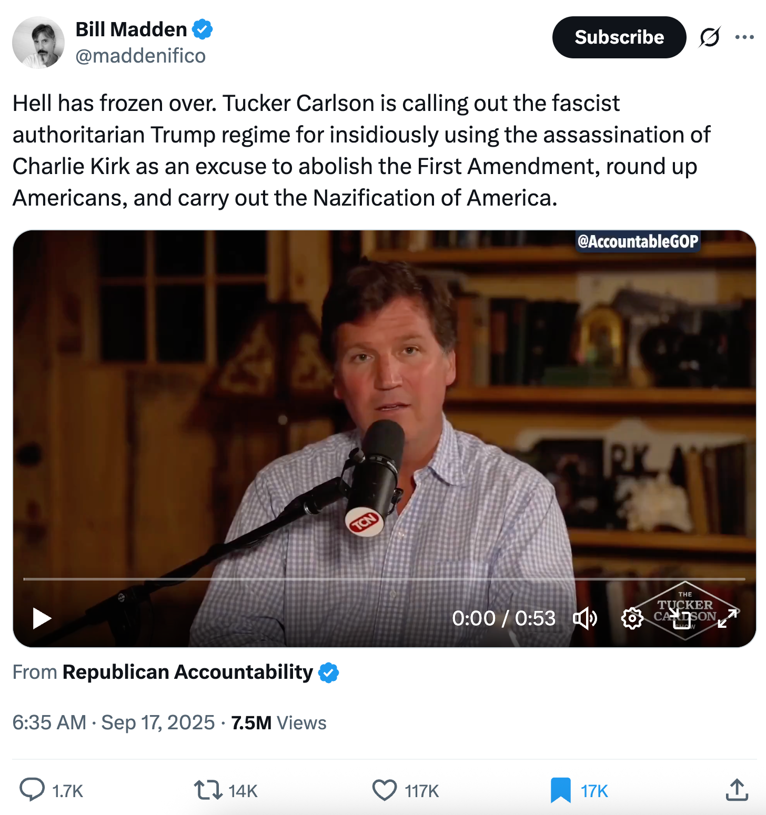Open the Republican Accountability source link

188,673
